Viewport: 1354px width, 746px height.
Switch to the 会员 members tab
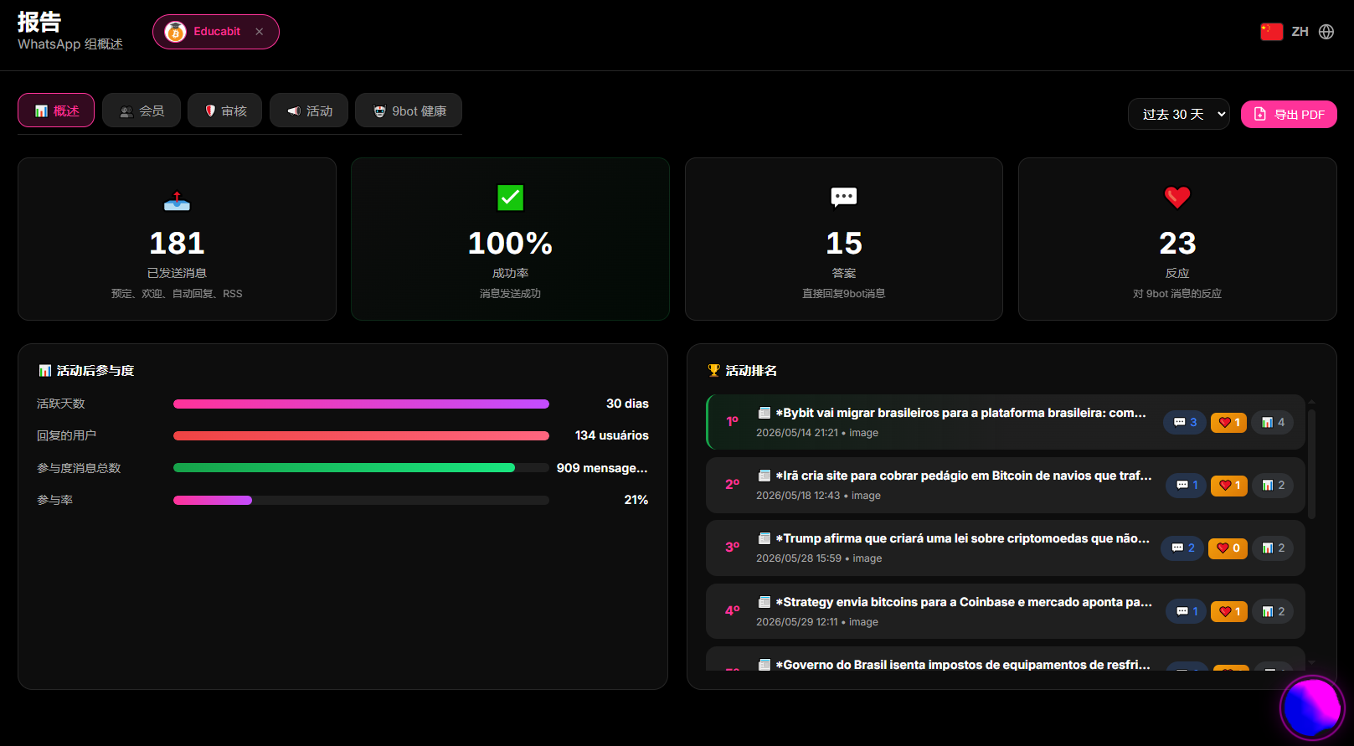click(x=142, y=111)
